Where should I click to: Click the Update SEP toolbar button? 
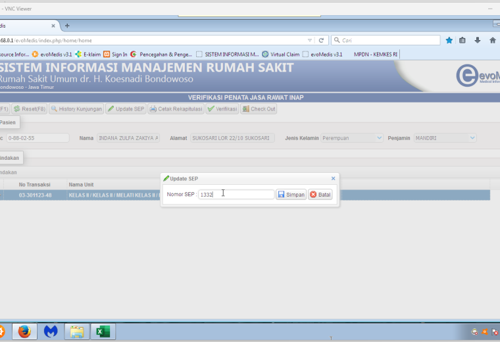(126, 109)
